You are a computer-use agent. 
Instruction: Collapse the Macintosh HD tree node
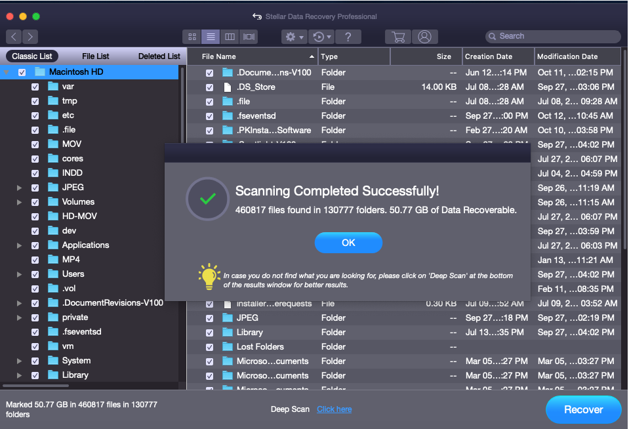pos(7,72)
